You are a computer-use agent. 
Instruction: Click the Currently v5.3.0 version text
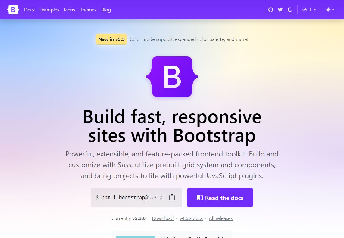click(x=129, y=218)
